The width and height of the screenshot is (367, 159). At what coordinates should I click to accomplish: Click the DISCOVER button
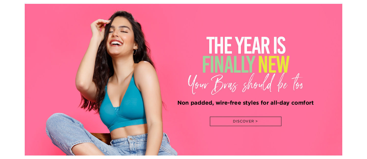(245, 121)
